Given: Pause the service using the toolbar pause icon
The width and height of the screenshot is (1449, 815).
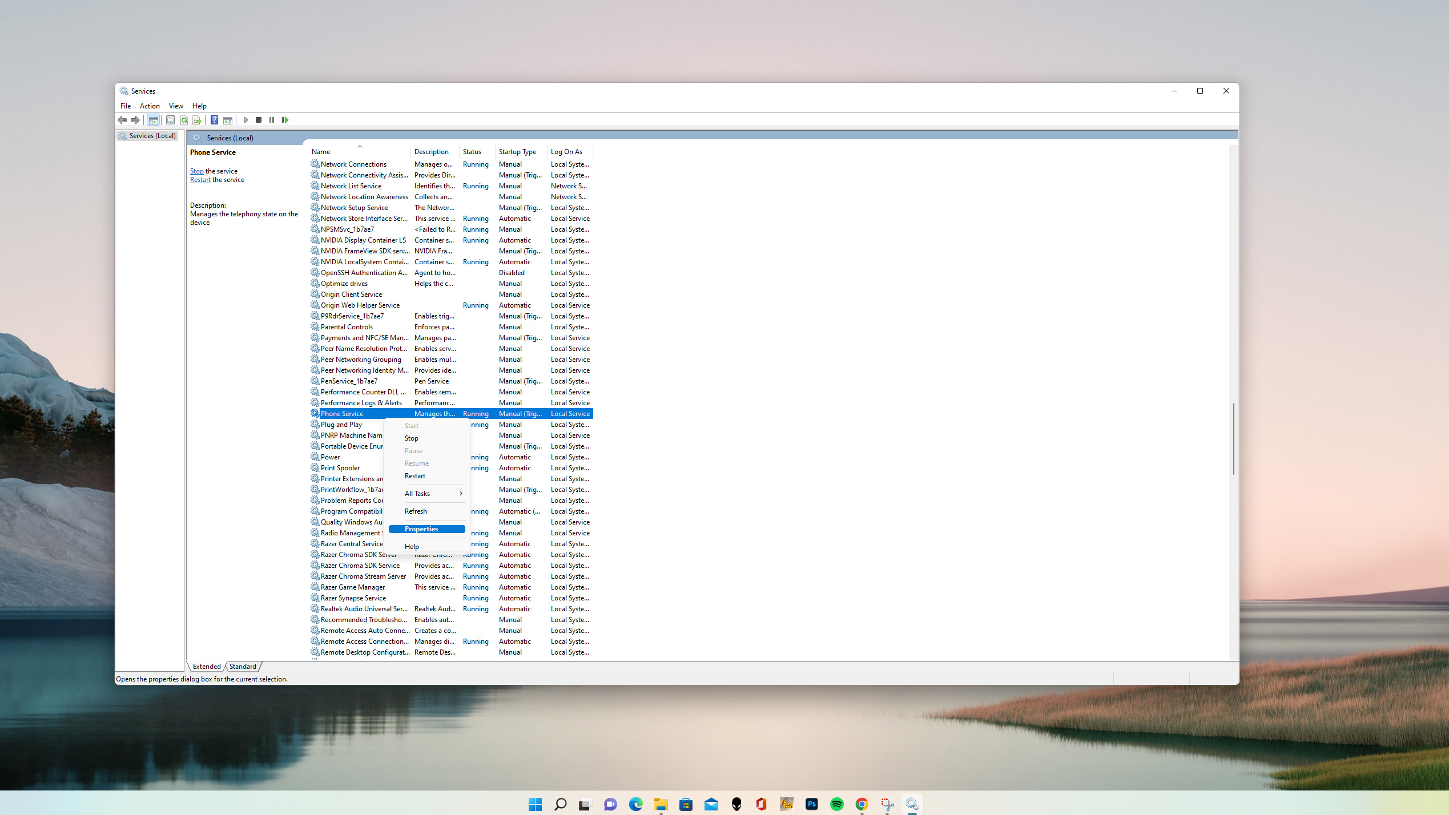Looking at the screenshot, I should pyautogui.click(x=272, y=120).
